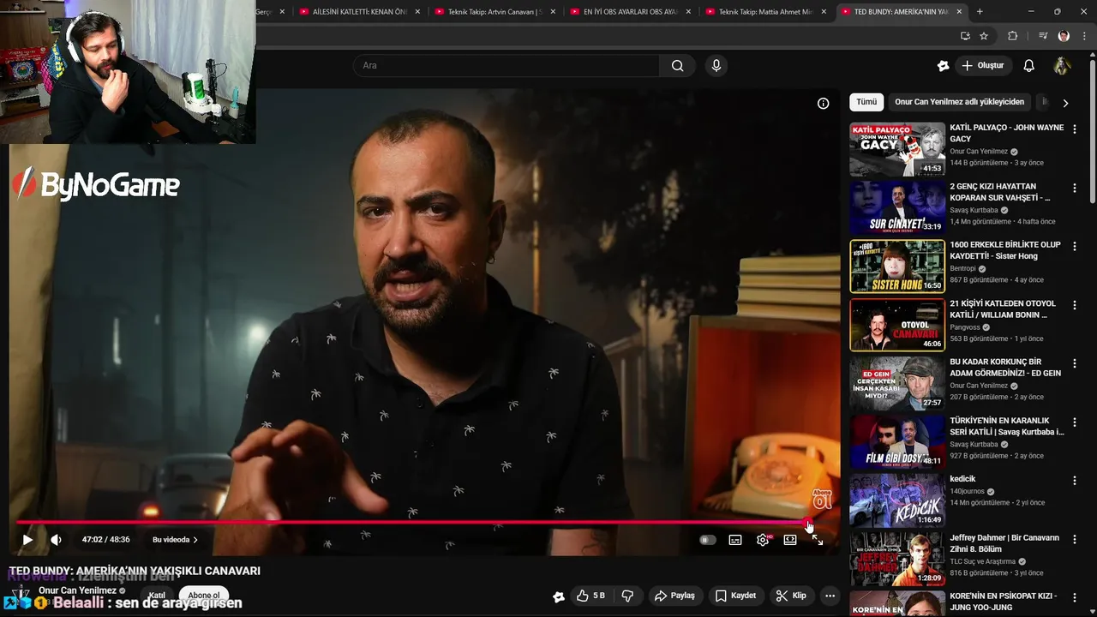Close the TED BUNDY browser tab

click(959, 12)
